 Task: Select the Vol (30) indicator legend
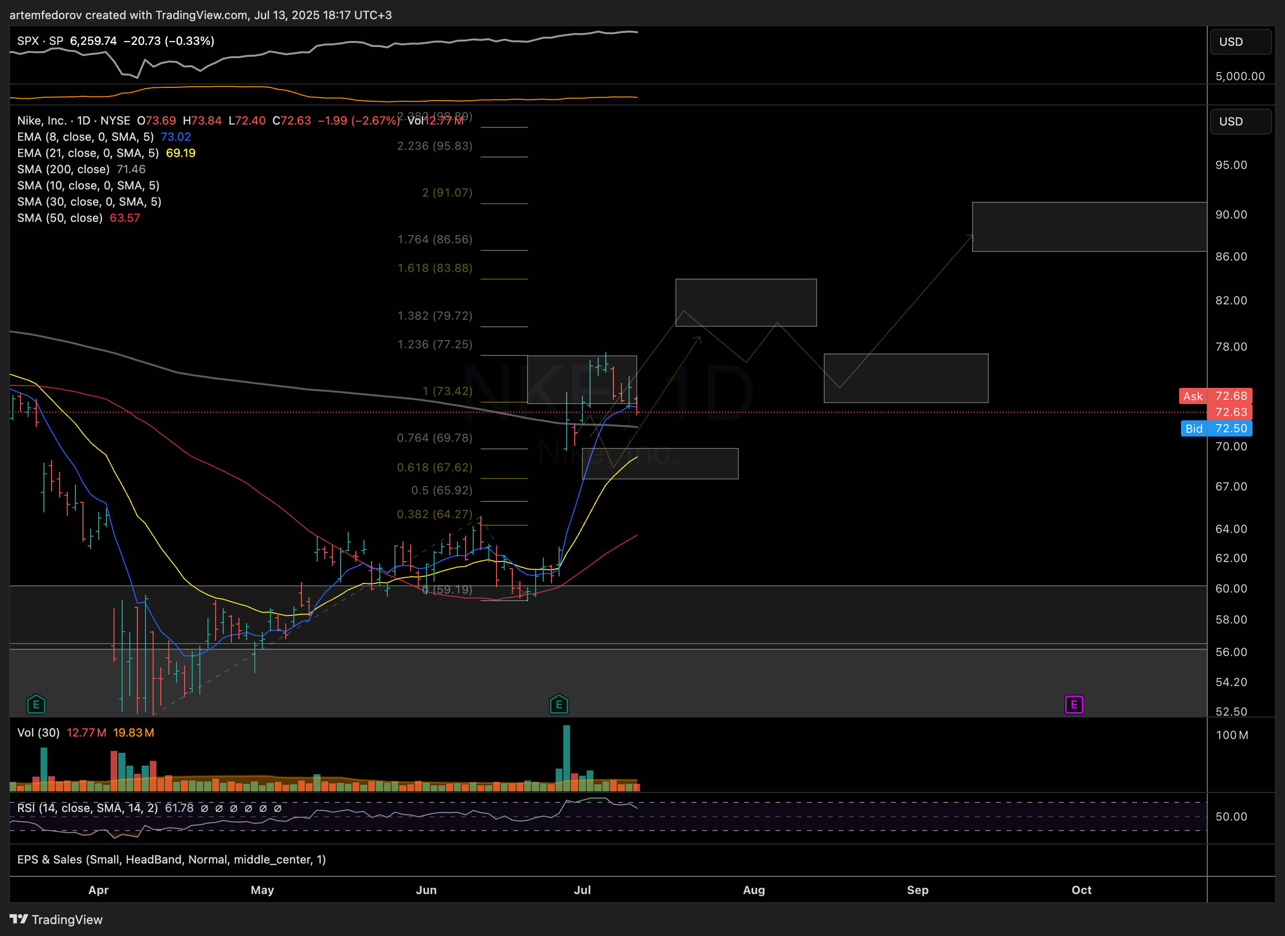point(39,733)
